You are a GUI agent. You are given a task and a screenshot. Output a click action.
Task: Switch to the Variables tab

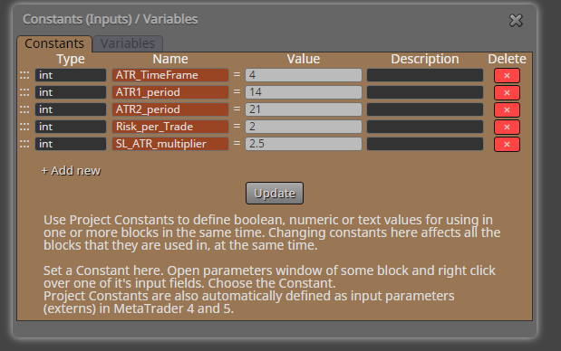(x=128, y=43)
